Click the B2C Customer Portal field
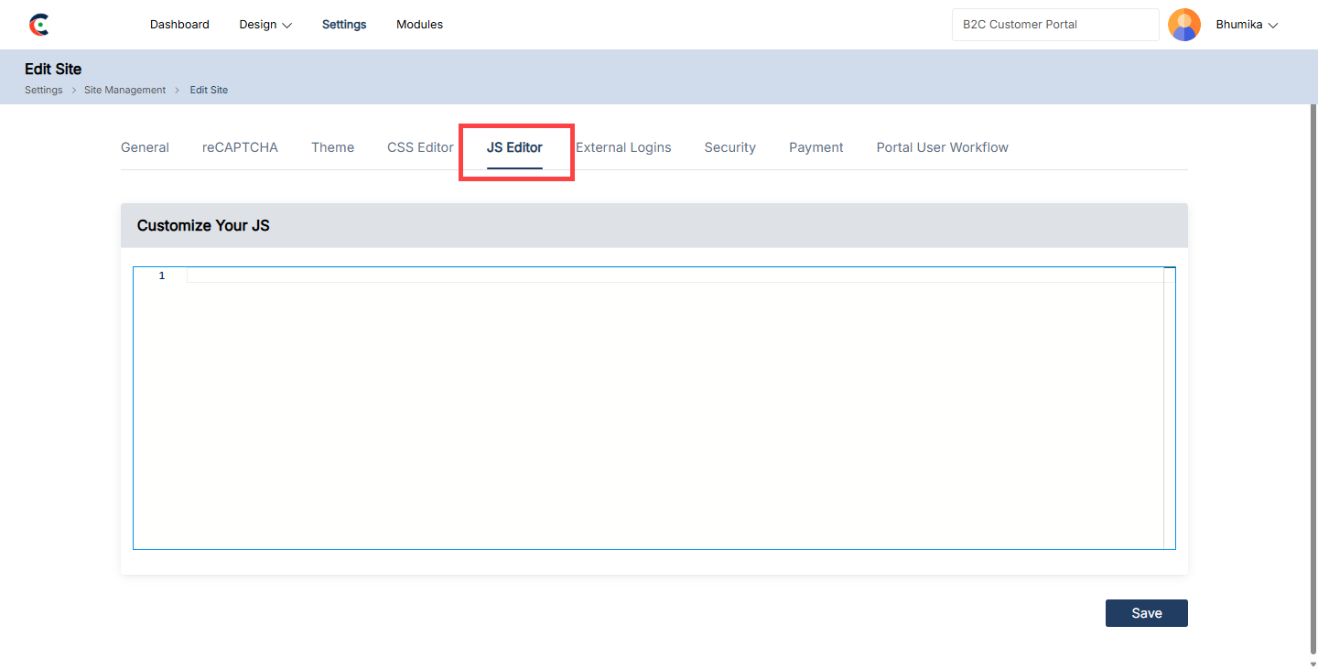 pyautogui.click(x=1054, y=25)
